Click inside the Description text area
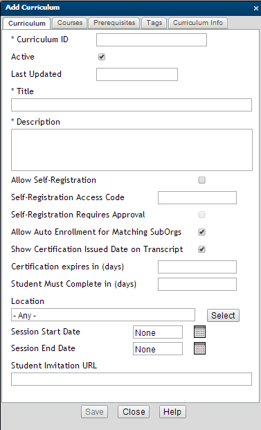261x430 pixels. click(132, 150)
